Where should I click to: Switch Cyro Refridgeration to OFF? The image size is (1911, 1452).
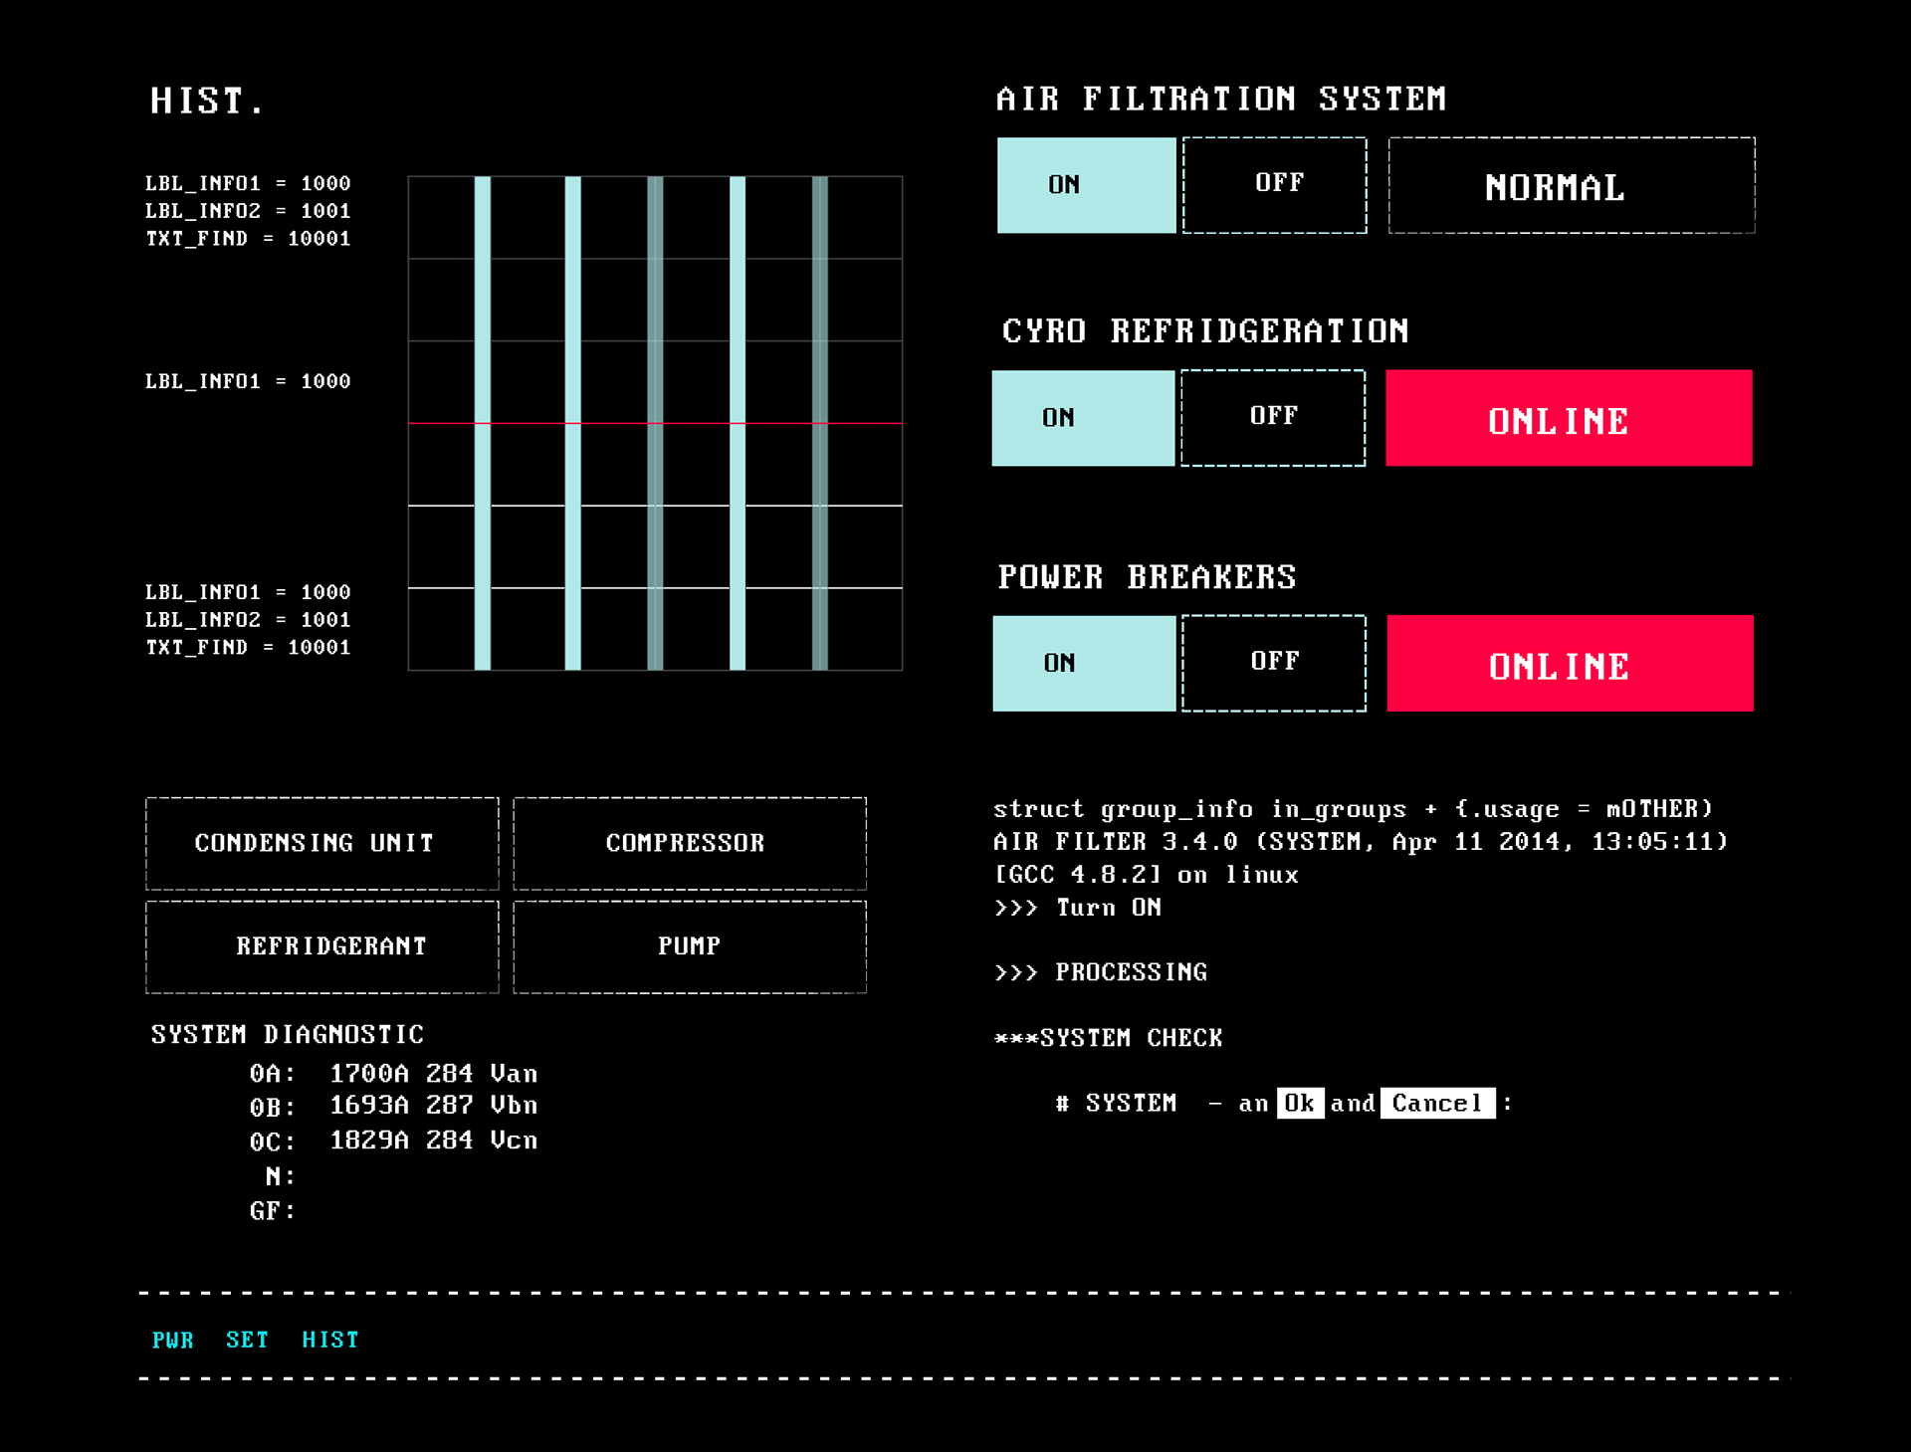tap(1273, 418)
